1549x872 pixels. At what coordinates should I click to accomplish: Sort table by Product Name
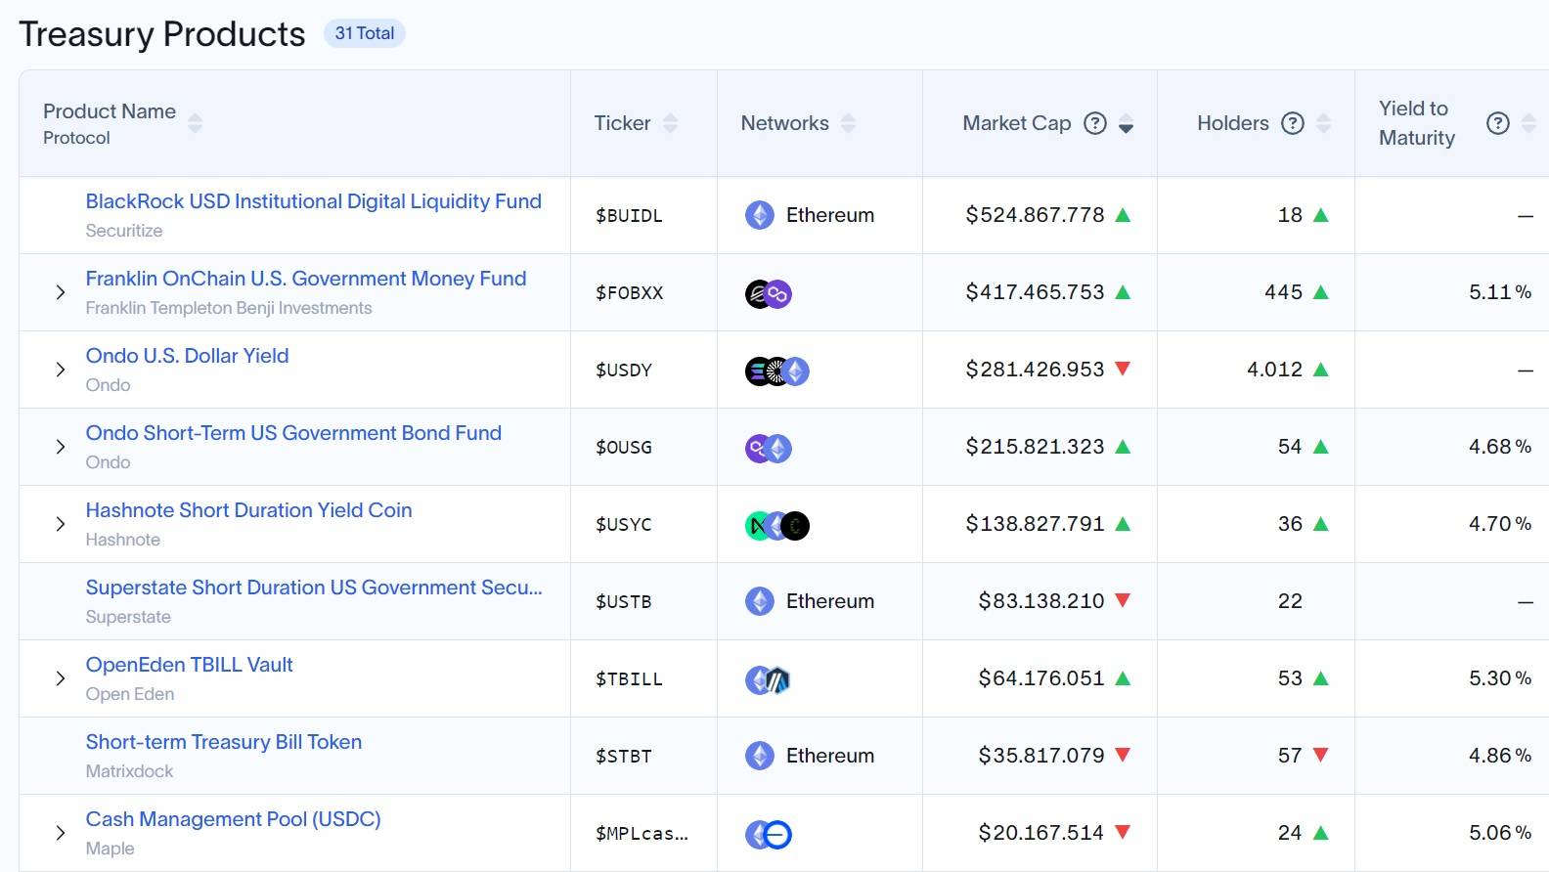point(195,123)
